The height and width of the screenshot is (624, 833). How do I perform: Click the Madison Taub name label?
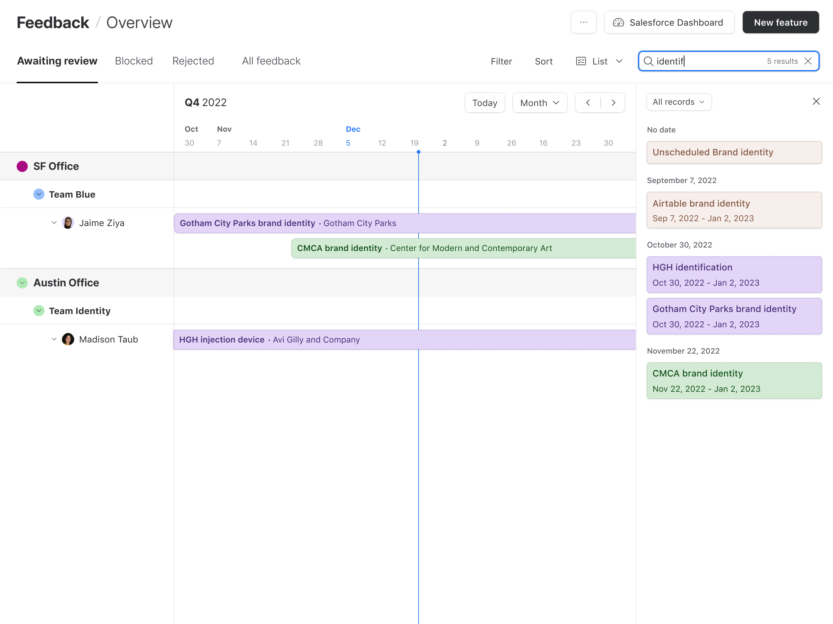point(108,340)
